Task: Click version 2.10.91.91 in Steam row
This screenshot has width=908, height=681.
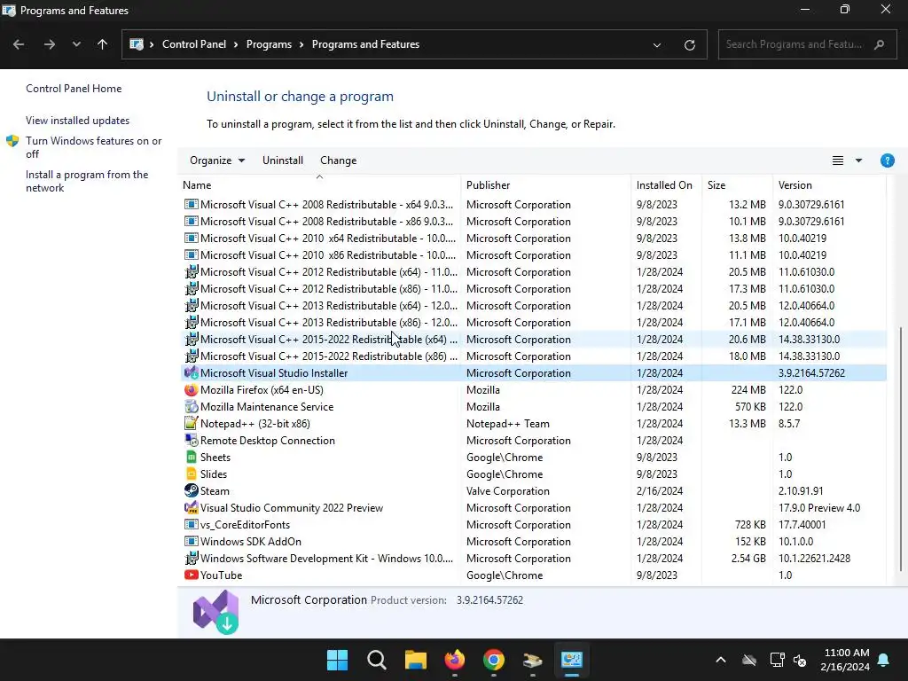Action: click(x=801, y=490)
